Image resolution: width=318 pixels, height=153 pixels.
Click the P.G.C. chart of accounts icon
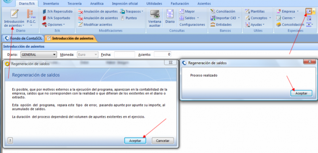pyautogui.click(x=31, y=18)
